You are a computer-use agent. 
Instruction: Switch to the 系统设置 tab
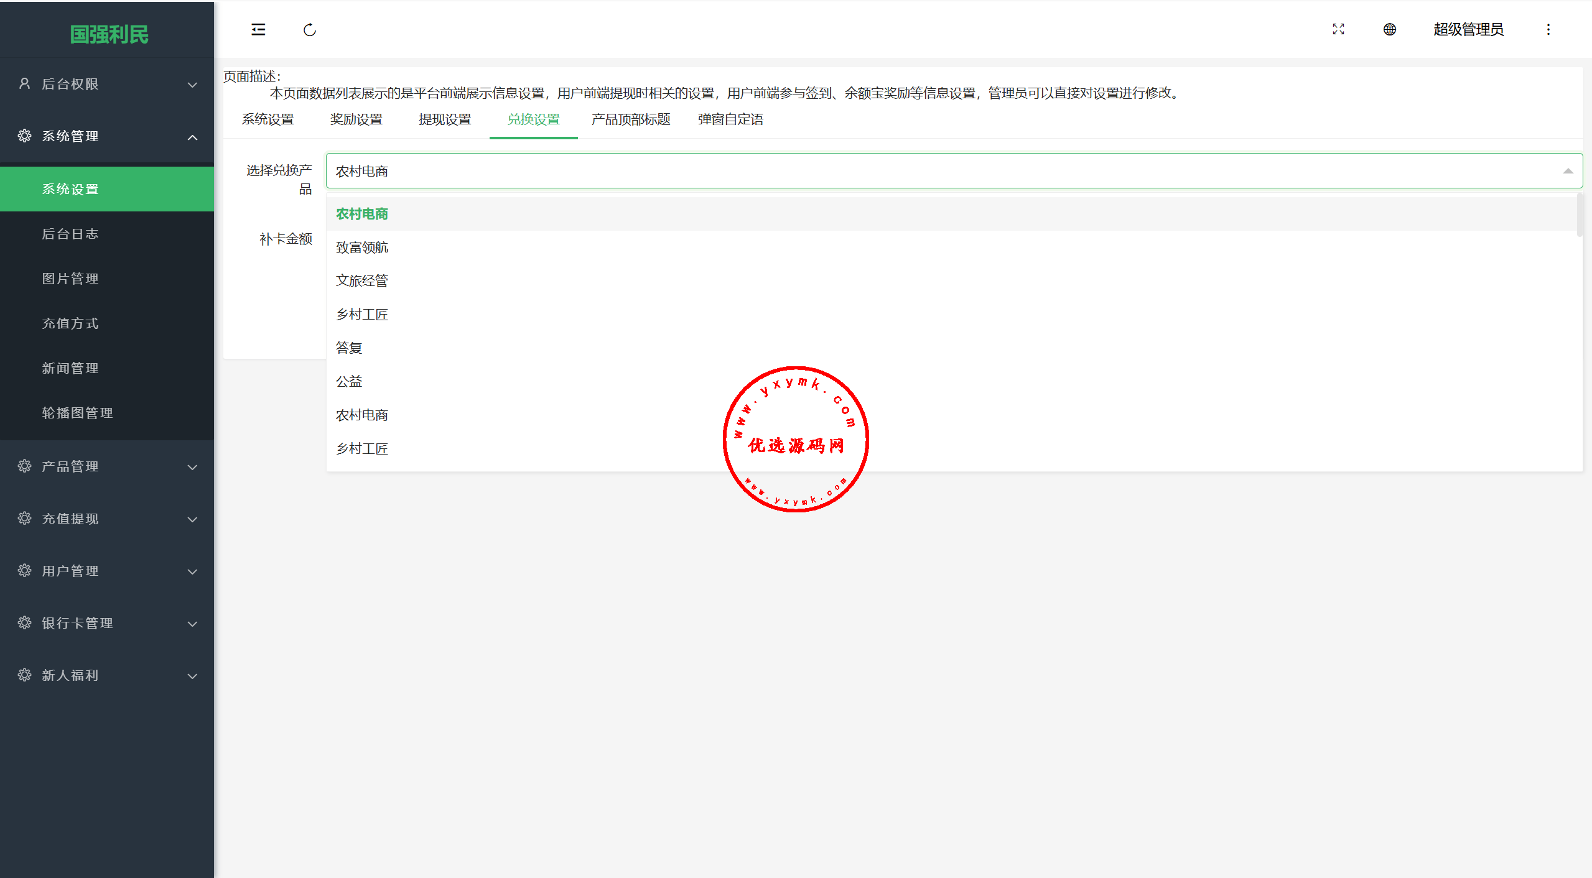click(x=268, y=119)
